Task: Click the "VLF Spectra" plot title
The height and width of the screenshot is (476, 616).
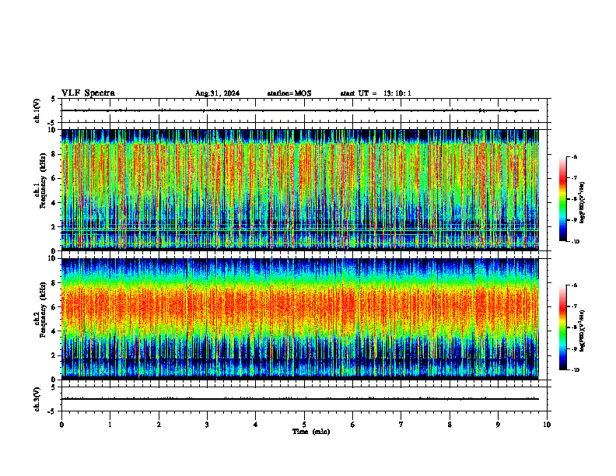Action: tap(88, 93)
